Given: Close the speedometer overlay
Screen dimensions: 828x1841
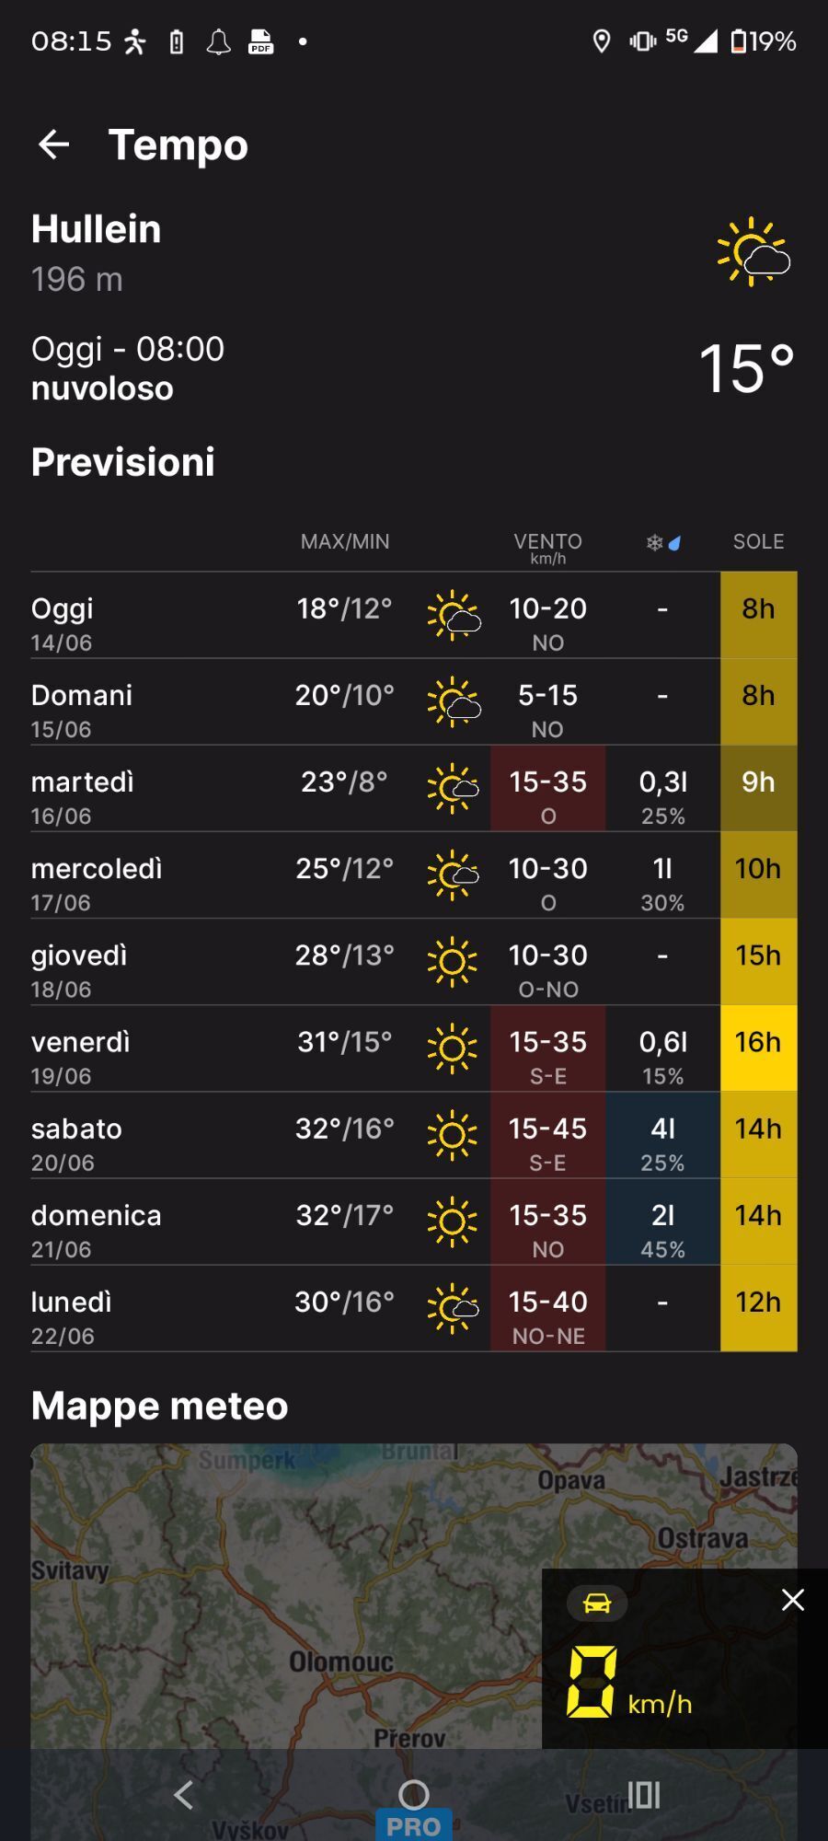Looking at the screenshot, I should 792,1600.
